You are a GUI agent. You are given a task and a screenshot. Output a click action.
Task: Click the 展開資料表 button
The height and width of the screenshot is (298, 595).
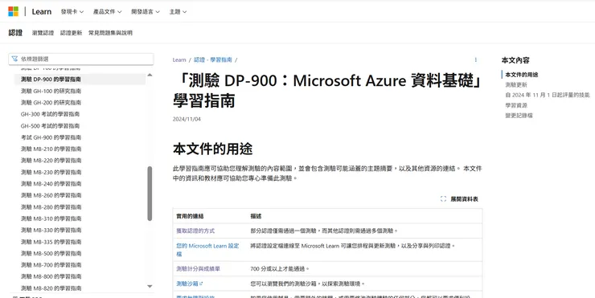click(x=460, y=199)
